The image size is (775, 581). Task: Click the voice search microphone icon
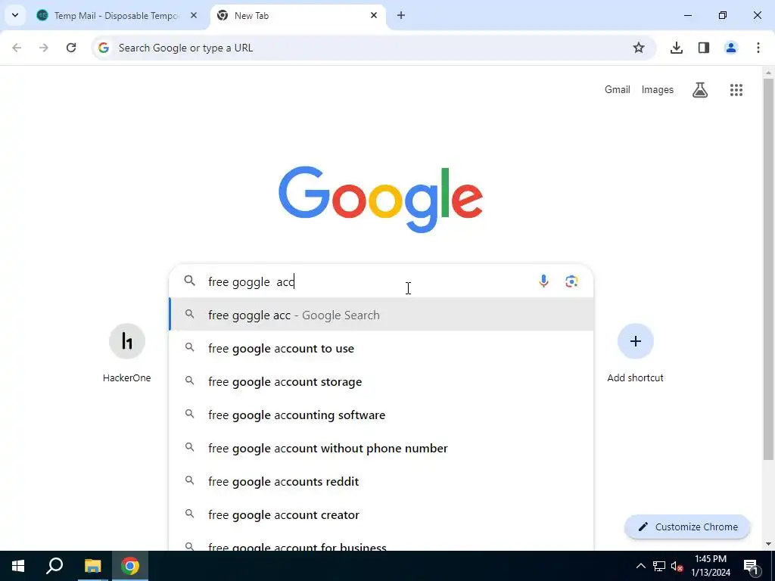pyautogui.click(x=543, y=281)
